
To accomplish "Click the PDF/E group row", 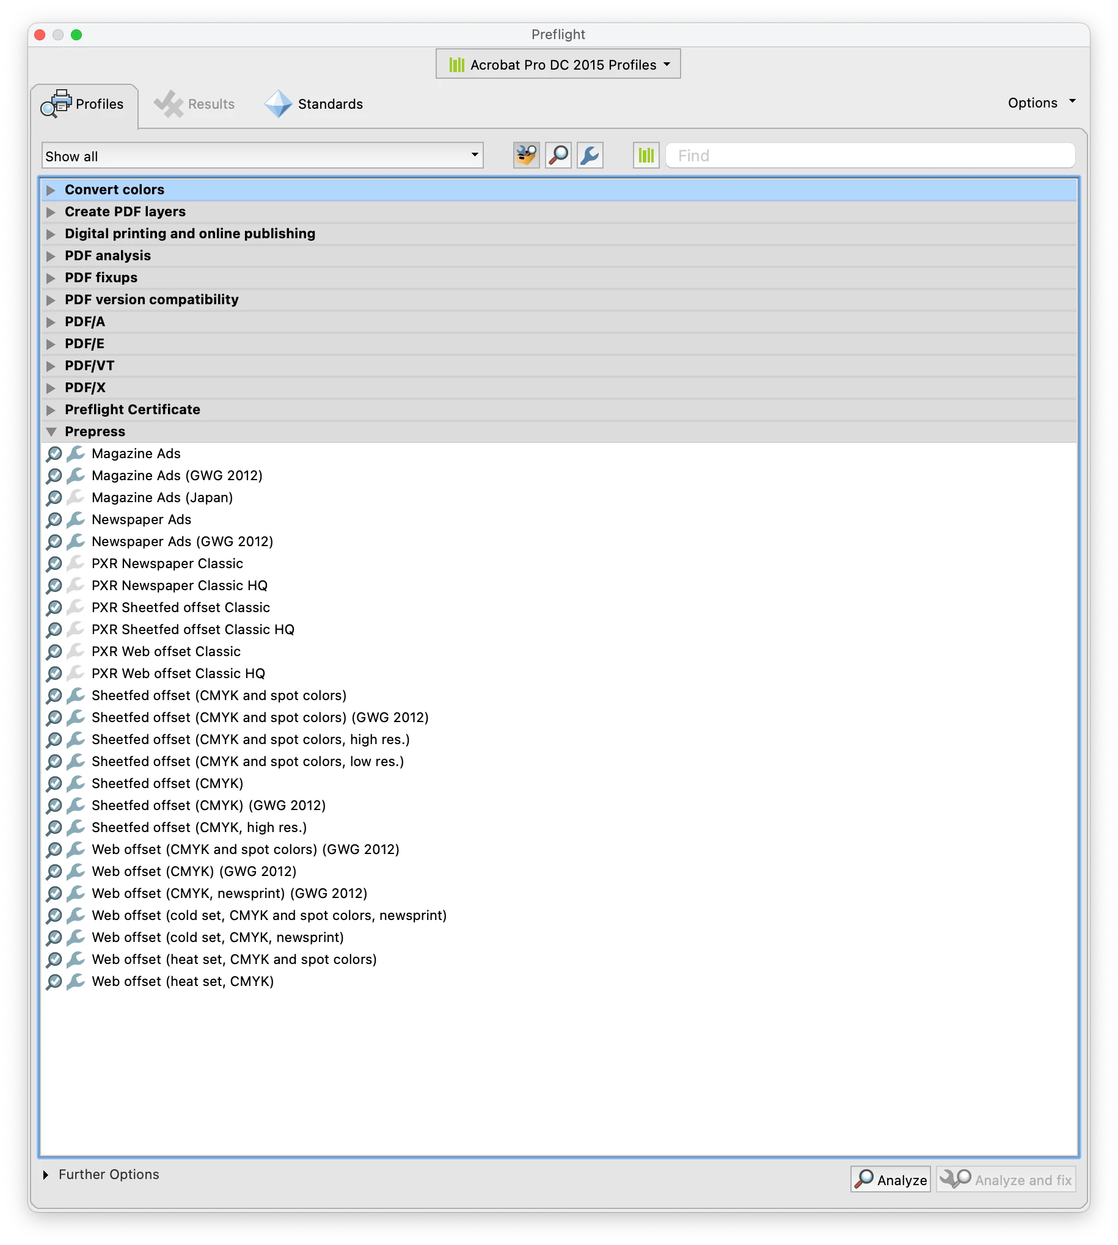I will click(559, 344).
